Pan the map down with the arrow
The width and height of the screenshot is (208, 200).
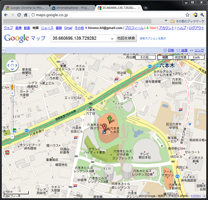coord(12,69)
